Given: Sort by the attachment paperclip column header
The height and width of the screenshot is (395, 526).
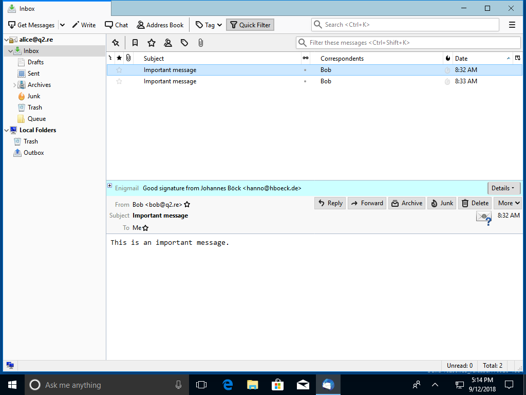Looking at the screenshot, I should tap(128, 58).
